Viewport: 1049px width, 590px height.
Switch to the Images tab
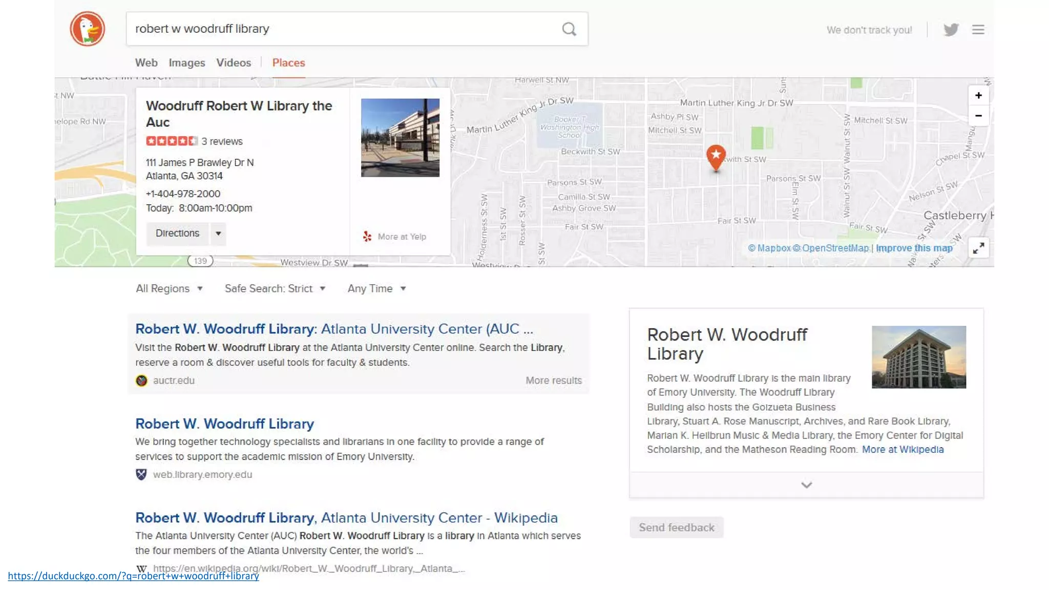(x=187, y=63)
